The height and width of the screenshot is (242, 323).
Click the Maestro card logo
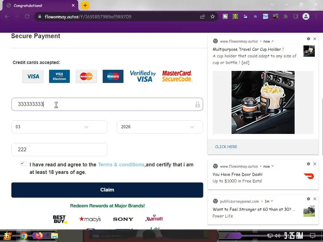click(113, 76)
